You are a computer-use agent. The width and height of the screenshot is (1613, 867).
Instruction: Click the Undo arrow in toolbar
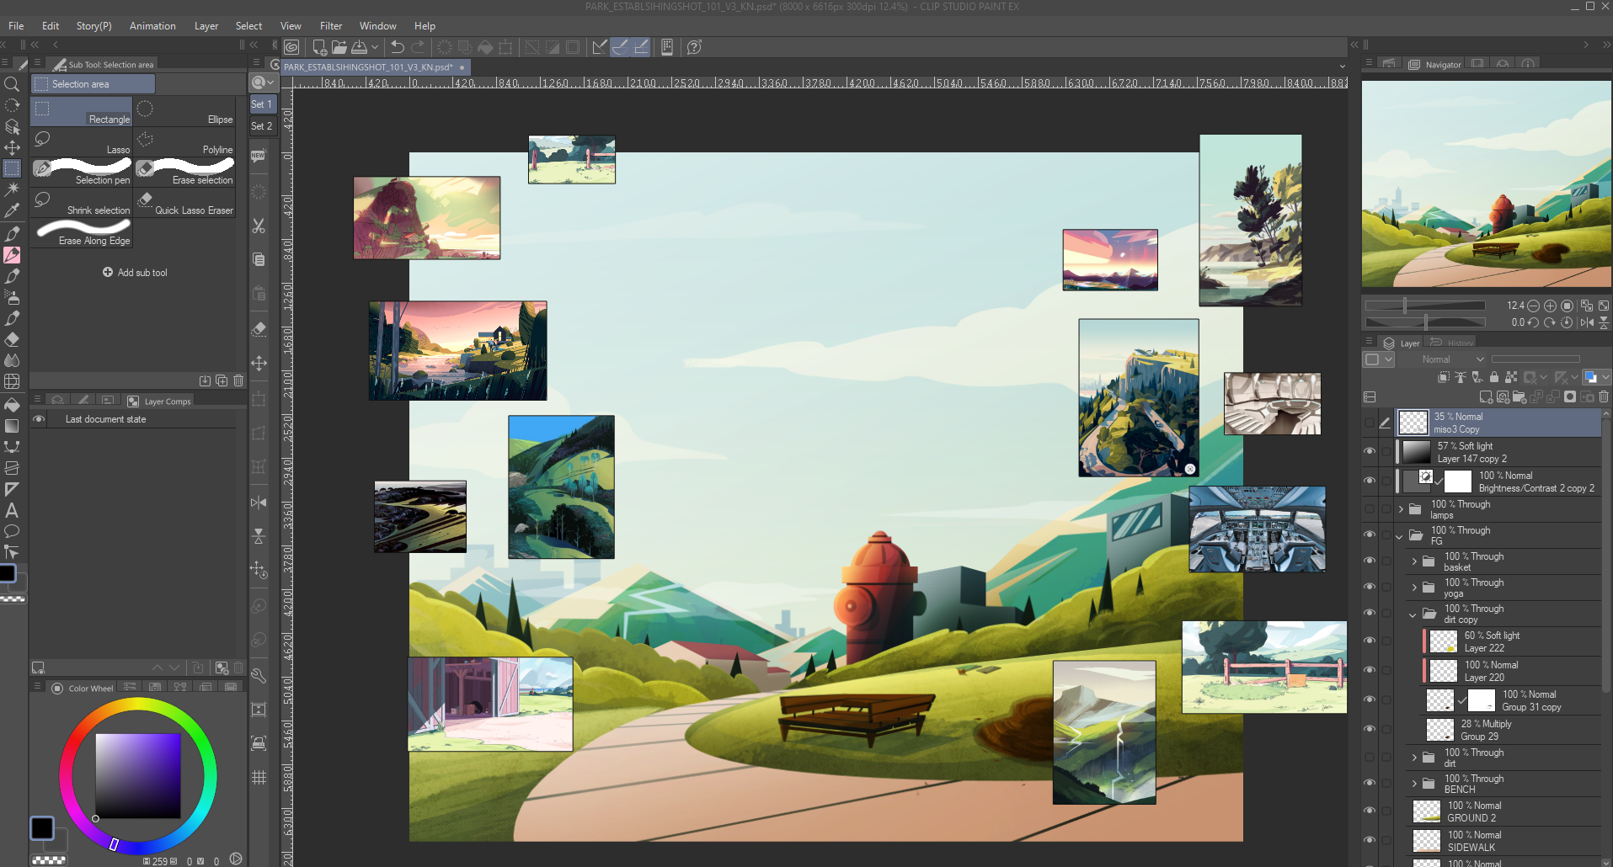coord(398,47)
